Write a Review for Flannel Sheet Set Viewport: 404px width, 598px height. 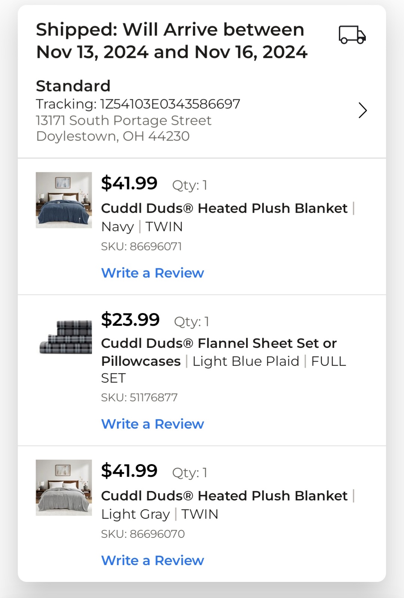153,424
